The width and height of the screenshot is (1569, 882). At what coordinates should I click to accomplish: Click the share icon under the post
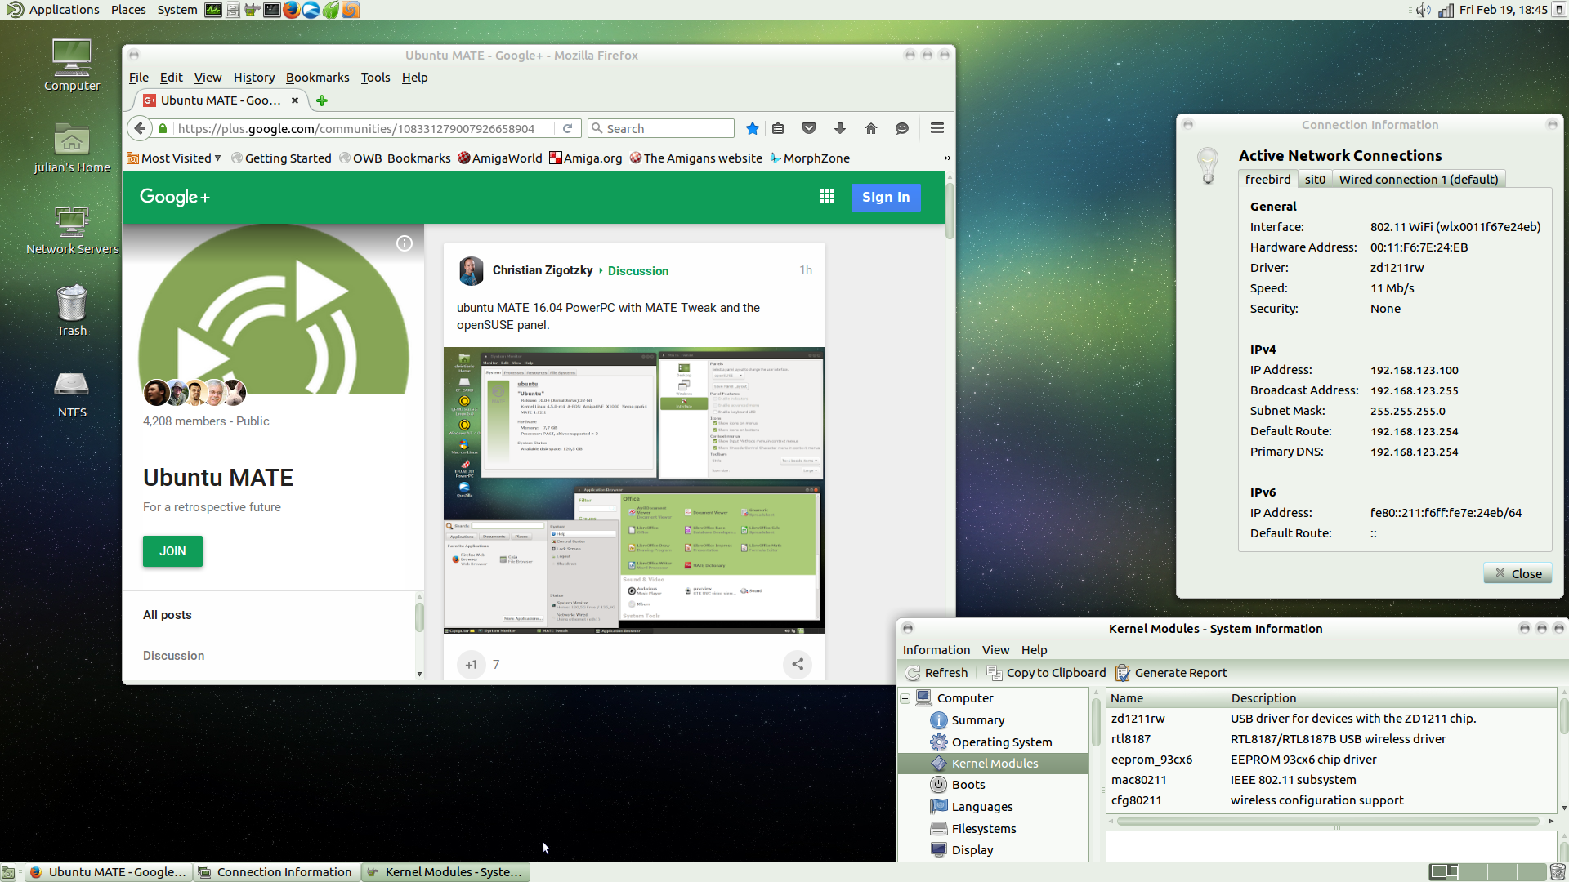797,664
